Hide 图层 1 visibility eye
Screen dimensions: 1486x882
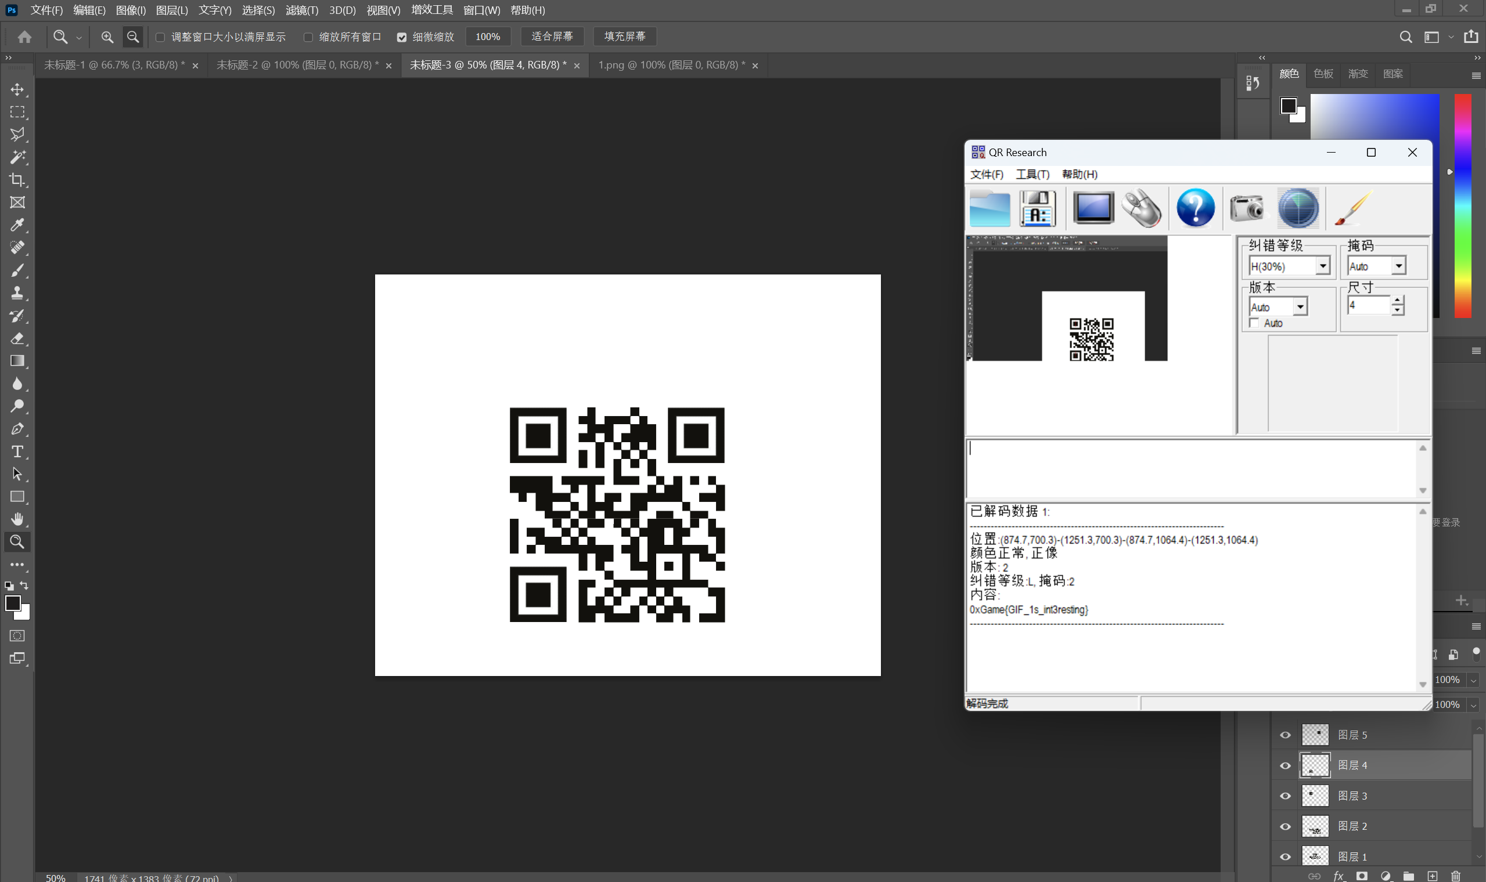click(1285, 856)
